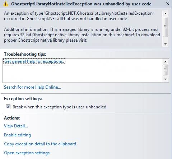Close the exception dialog
The width and height of the screenshot is (172, 159).
168,4
